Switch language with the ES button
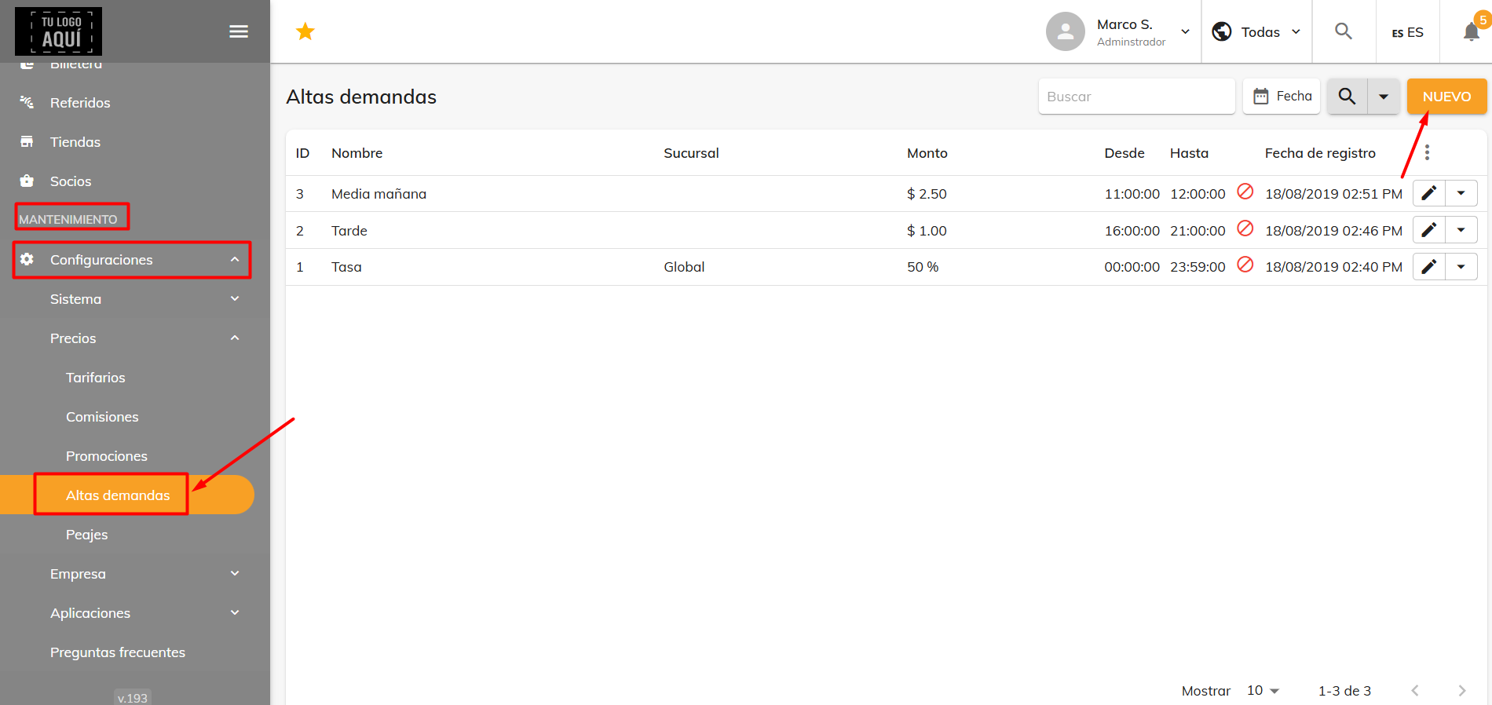The image size is (1492, 705). point(1407,32)
